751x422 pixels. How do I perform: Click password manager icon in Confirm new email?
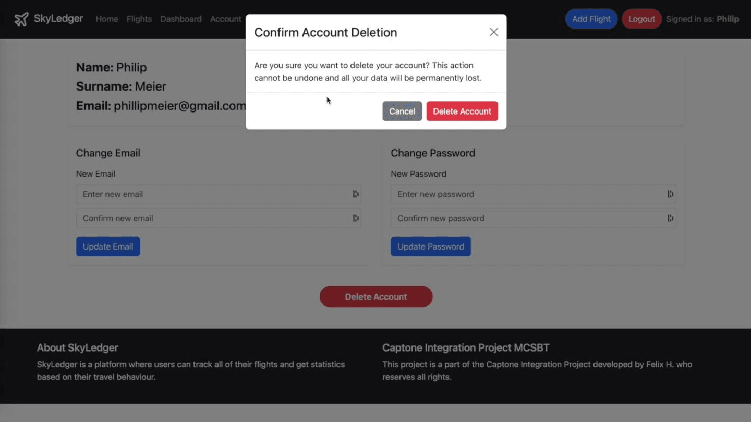point(356,218)
